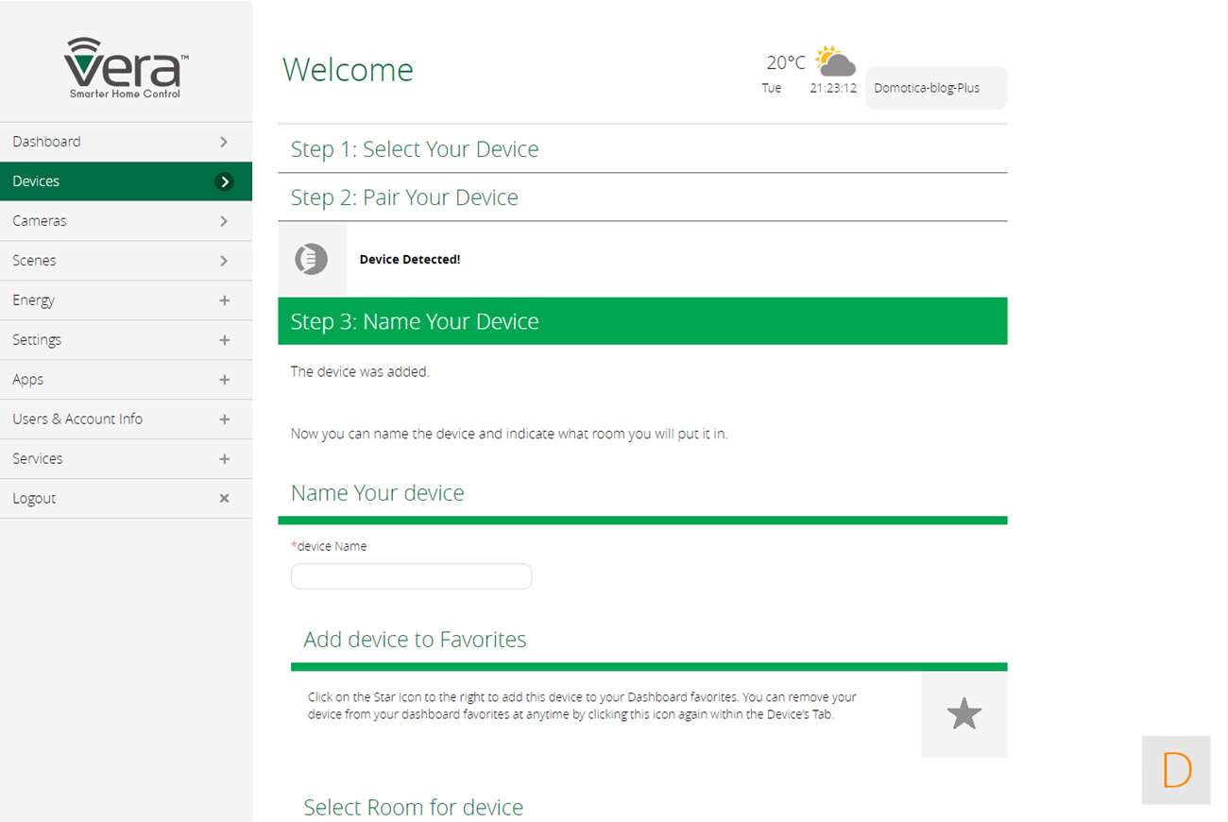Click the Domotica-blog-Plus controller button

pos(935,88)
